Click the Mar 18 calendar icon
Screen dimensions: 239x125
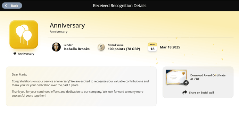152,47
